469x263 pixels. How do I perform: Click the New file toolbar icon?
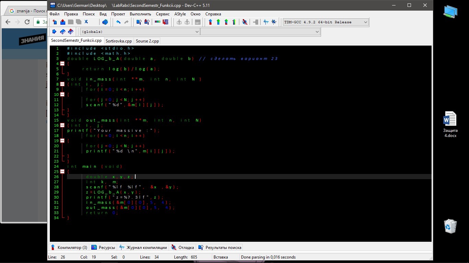[x=55, y=22]
